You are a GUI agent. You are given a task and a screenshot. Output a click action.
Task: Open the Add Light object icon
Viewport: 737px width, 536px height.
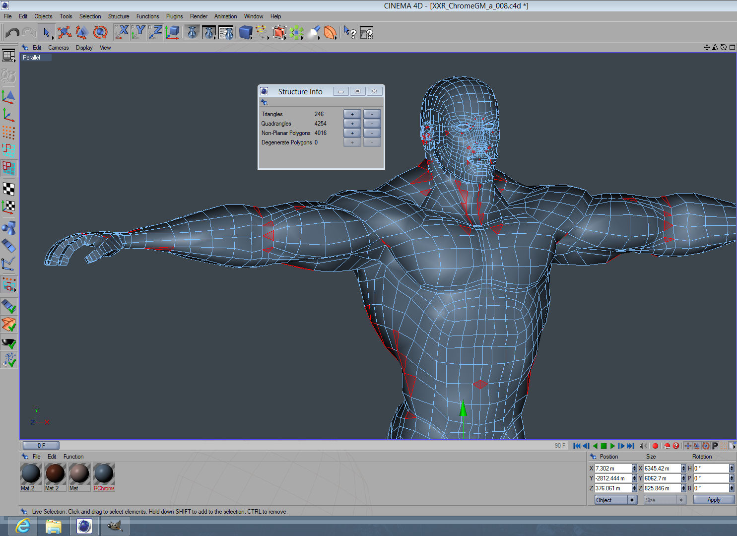point(314,33)
